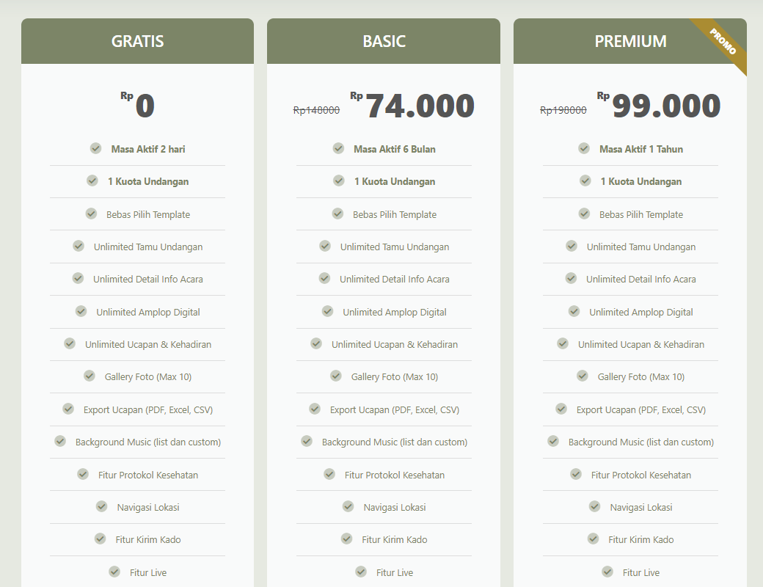Select the PREMIUM plan header
The width and height of the screenshot is (763, 587).
[x=630, y=41]
